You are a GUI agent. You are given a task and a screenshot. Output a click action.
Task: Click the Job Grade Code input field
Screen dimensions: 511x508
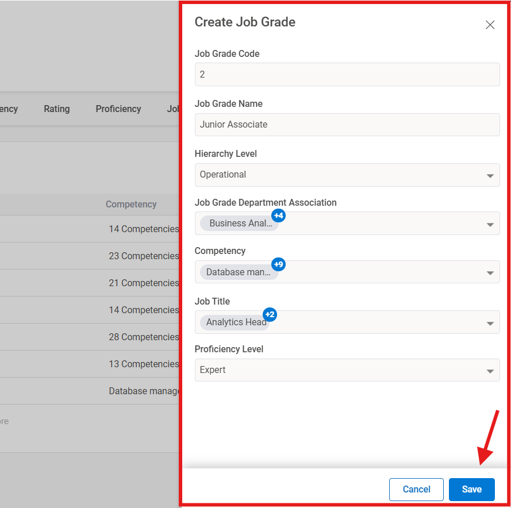coord(347,74)
